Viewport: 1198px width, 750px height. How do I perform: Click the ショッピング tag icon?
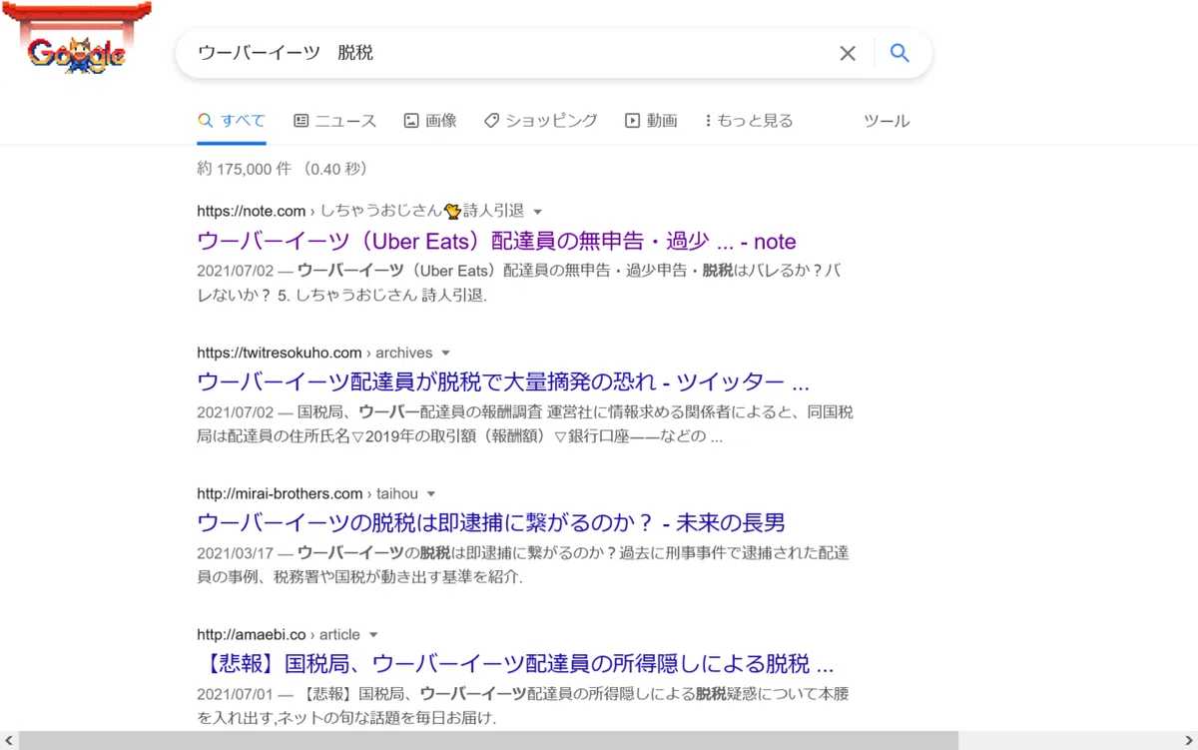click(491, 121)
